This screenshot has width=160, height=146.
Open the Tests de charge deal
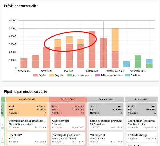(x=138, y=135)
